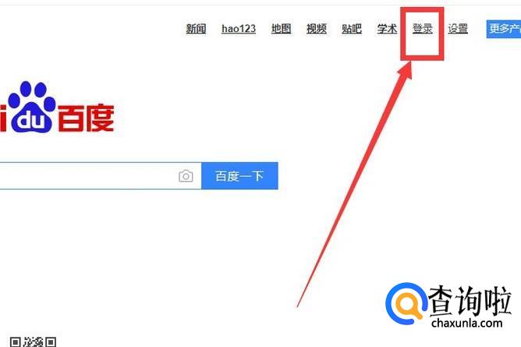Screen dimensions: 521x347
Task: Click the QR code at the bottom left
Action: tap(33, 342)
